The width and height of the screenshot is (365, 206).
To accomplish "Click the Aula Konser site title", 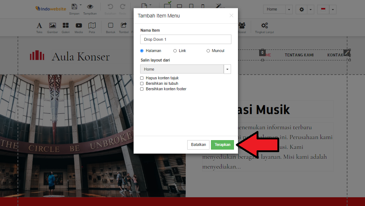I will point(81,56).
